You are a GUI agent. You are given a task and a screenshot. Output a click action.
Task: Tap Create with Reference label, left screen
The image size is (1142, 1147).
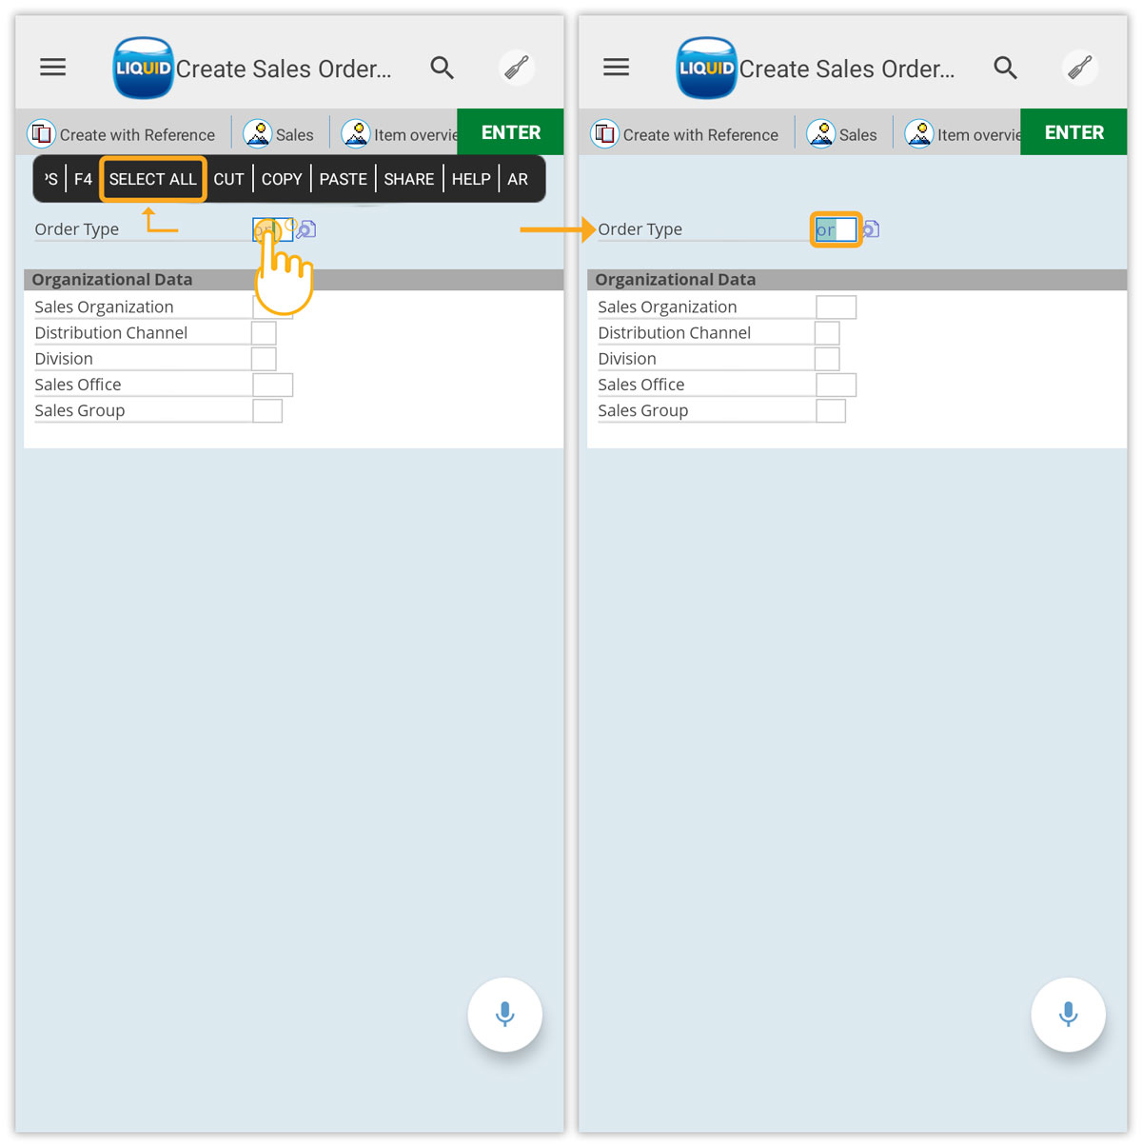(x=137, y=135)
